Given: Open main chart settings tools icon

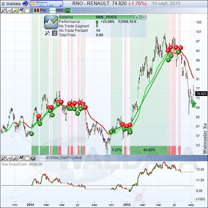Looking at the screenshot, I should point(3,10).
